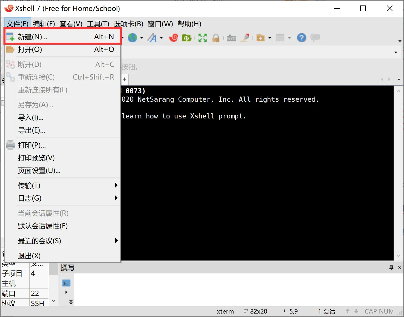404x317 pixels.
Task: Click the chat bubble feedback icon
Action: 315,37
